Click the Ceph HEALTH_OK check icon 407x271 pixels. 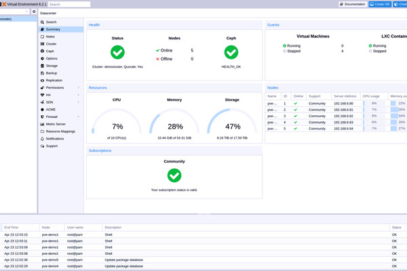(231, 52)
